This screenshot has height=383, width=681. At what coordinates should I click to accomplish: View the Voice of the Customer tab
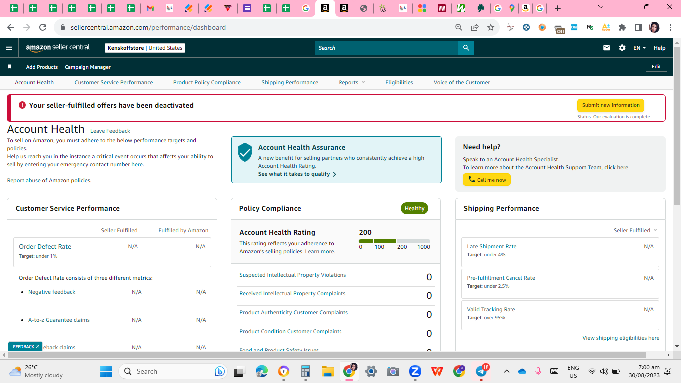(462, 82)
